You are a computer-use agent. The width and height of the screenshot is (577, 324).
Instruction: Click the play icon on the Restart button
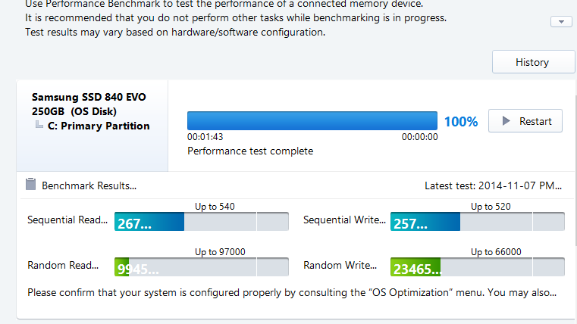[506, 121]
